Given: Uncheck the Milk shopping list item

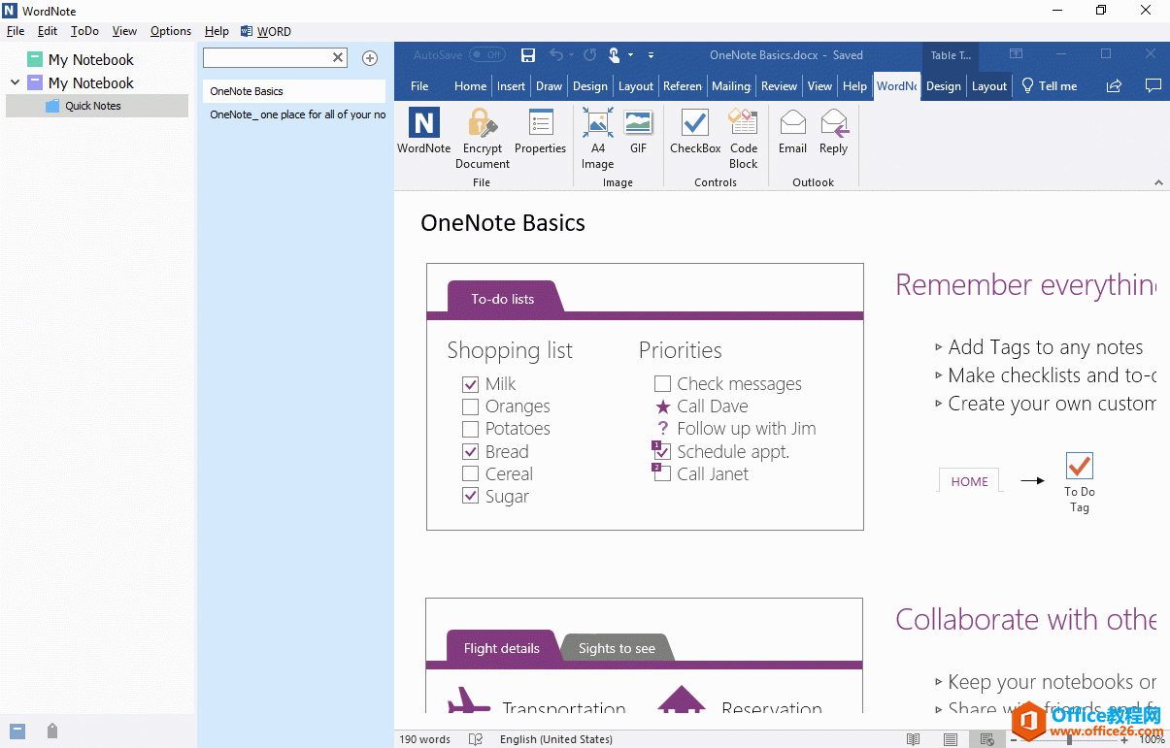Looking at the screenshot, I should point(470,384).
